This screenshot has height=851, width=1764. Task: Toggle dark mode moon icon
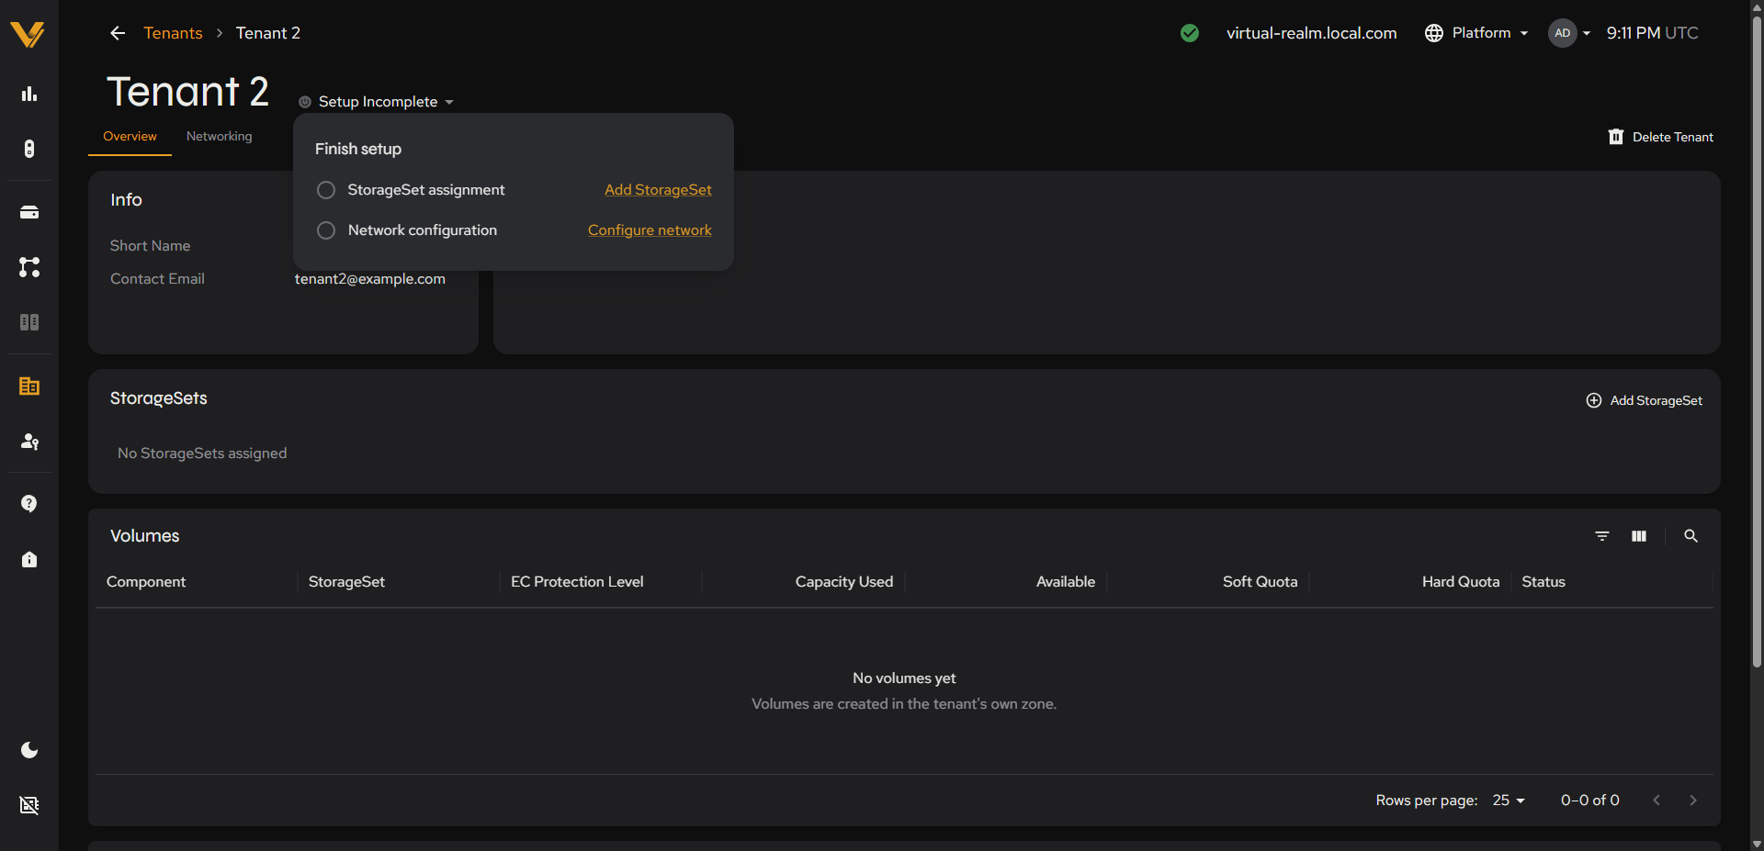point(29,750)
